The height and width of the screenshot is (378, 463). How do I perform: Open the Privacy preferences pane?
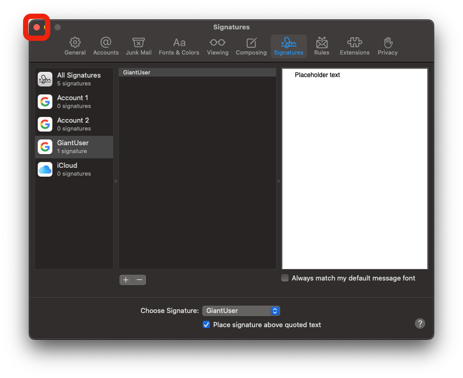[x=388, y=46]
